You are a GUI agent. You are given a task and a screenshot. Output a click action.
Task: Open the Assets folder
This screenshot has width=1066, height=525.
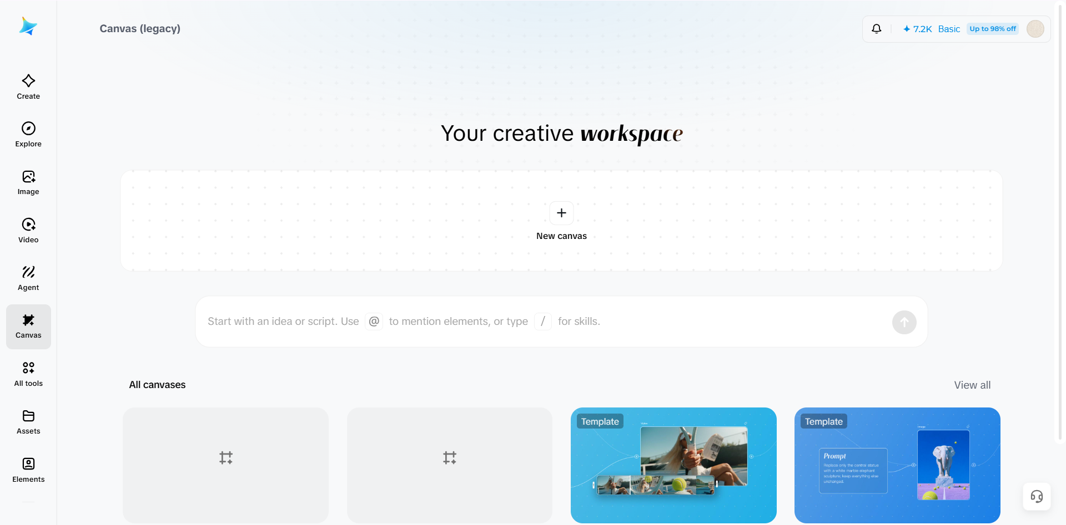[x=28, y=422]
